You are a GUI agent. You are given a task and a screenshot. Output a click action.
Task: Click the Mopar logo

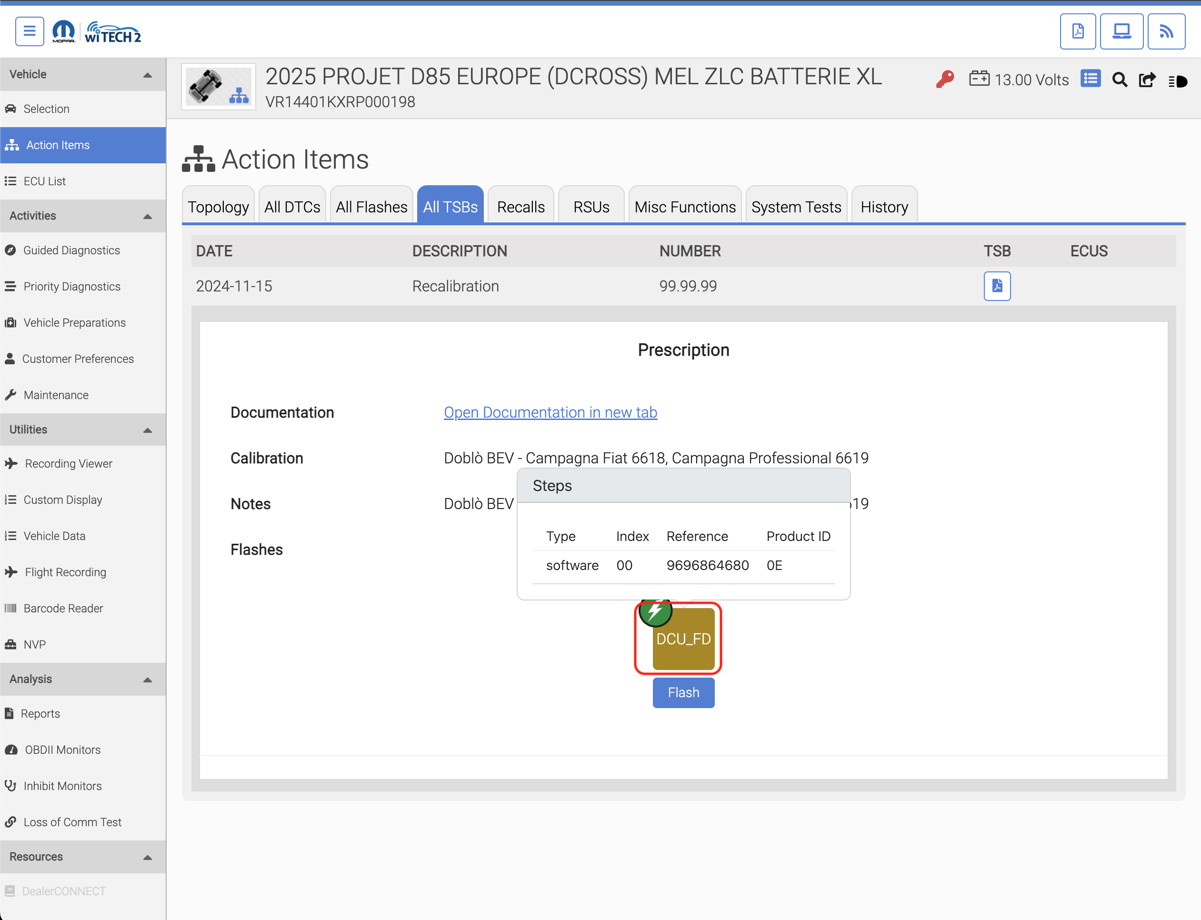tap(63, 31)
